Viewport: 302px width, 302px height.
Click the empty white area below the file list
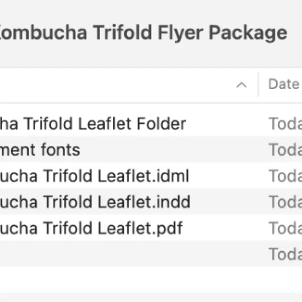151,280
